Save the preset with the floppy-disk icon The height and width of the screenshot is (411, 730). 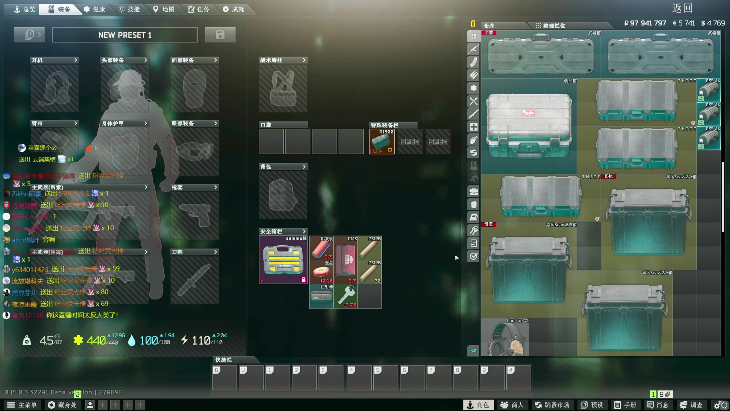220,35
